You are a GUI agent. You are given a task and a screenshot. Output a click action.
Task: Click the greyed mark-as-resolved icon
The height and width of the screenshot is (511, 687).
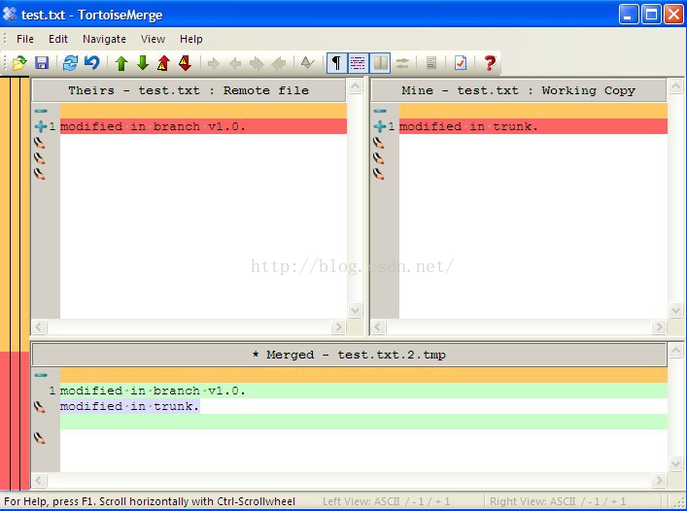(307, 63)
